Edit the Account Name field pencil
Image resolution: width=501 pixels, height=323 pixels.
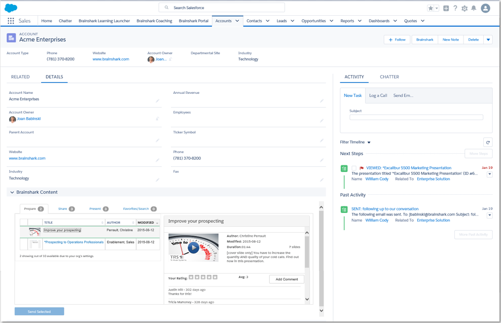158,101
